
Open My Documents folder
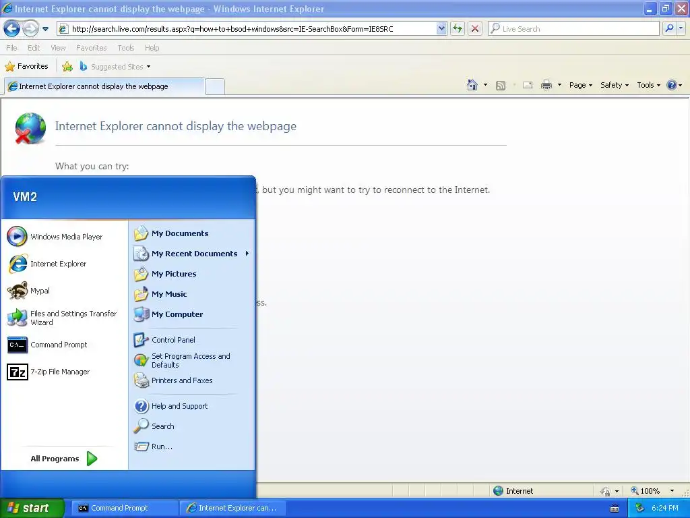click(x=191, y=233)
